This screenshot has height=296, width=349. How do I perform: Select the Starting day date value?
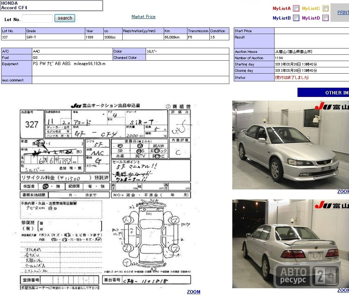pos(296,64)
